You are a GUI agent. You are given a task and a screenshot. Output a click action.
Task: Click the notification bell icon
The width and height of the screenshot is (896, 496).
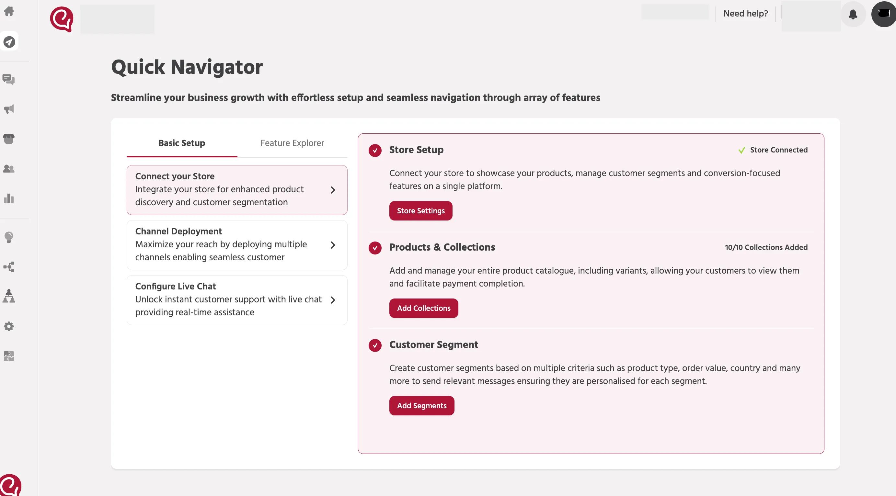[853, 14]
